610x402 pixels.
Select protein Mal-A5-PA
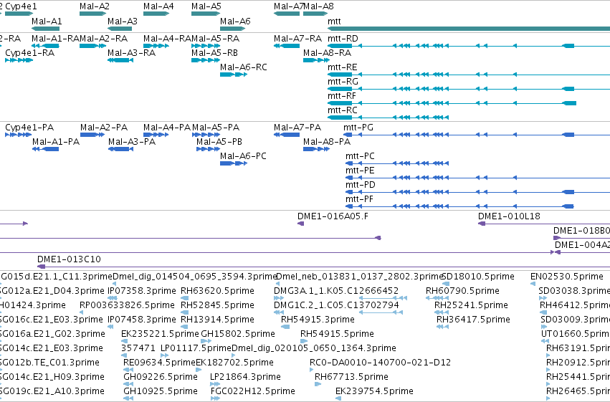[206, 135]
